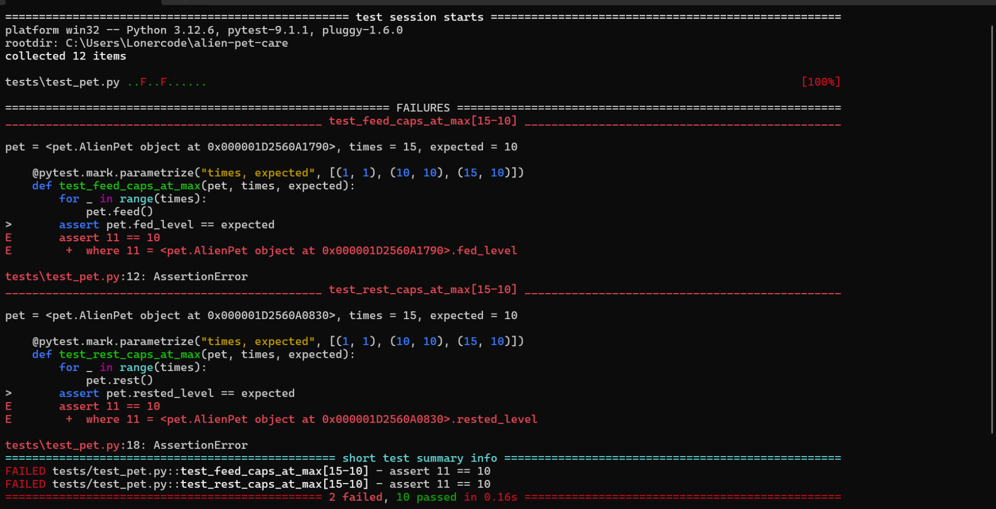Screen dimensions: 996x509
Task: Click the test_feed_caps_at_max[15-10] failure header
Action: tap(422, 121)
